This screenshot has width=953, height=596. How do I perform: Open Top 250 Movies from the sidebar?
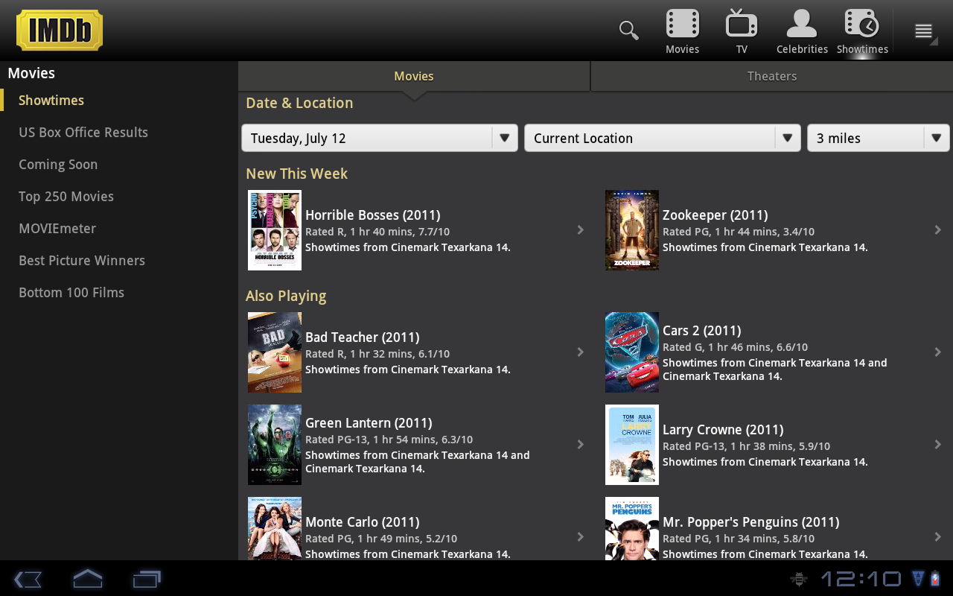66,196
